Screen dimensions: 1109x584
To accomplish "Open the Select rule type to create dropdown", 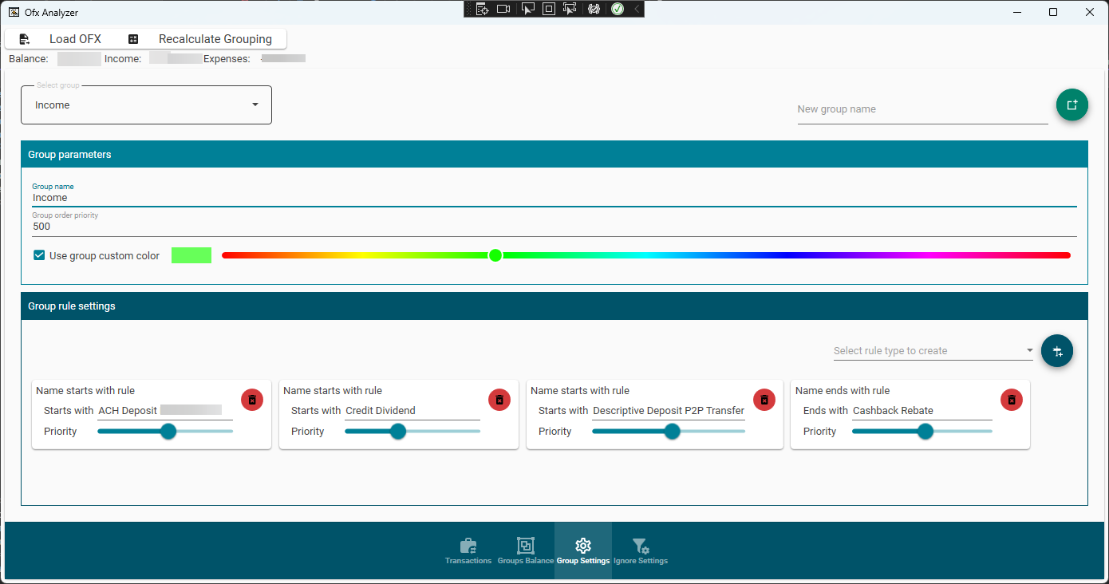I will click(932, 350).
